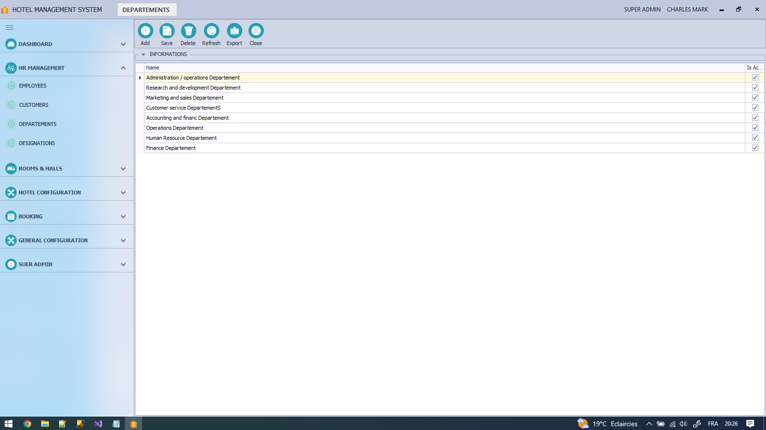Click the Super Admin label

click(642, 10)
